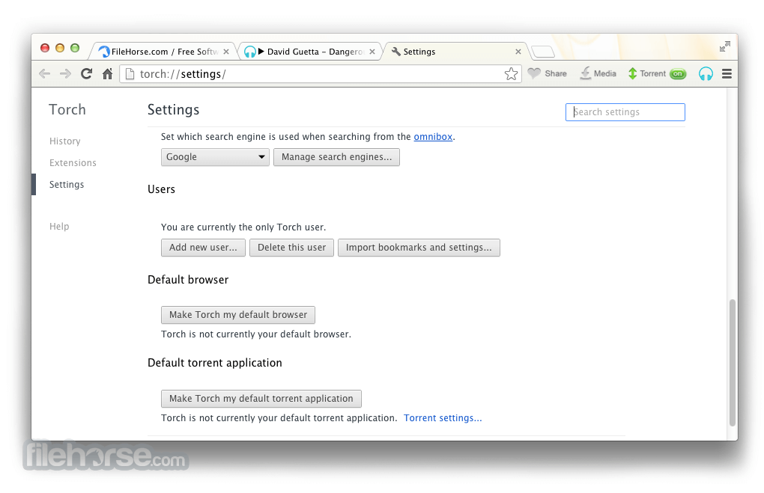Click the forward navigation arrow

[x=65, y=74]
